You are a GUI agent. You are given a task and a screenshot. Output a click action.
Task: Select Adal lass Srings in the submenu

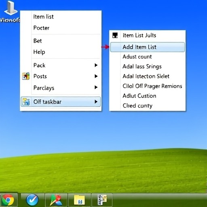[x=148, y=66]
